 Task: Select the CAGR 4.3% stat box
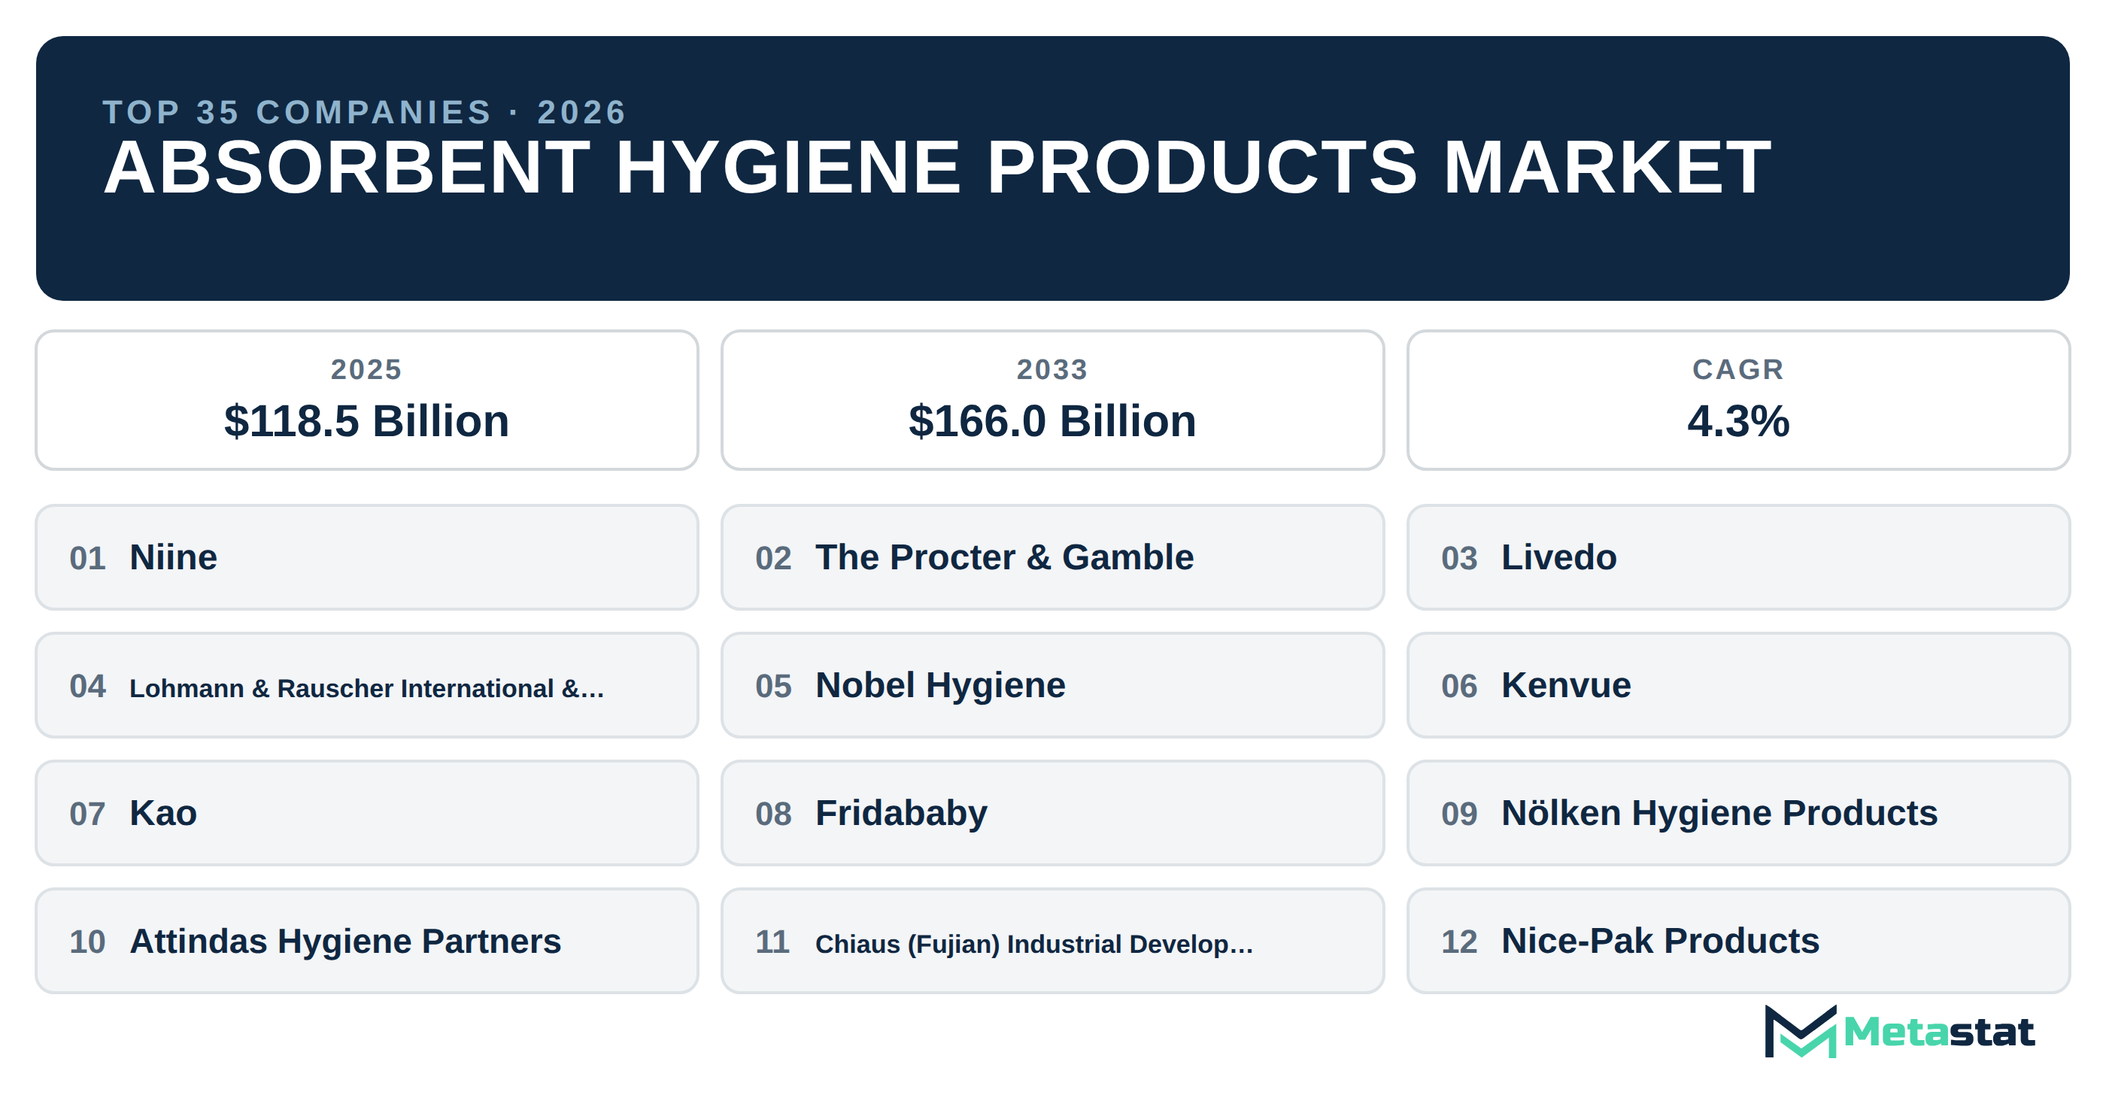1738,400
